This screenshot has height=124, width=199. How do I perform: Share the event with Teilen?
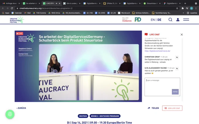153,108
